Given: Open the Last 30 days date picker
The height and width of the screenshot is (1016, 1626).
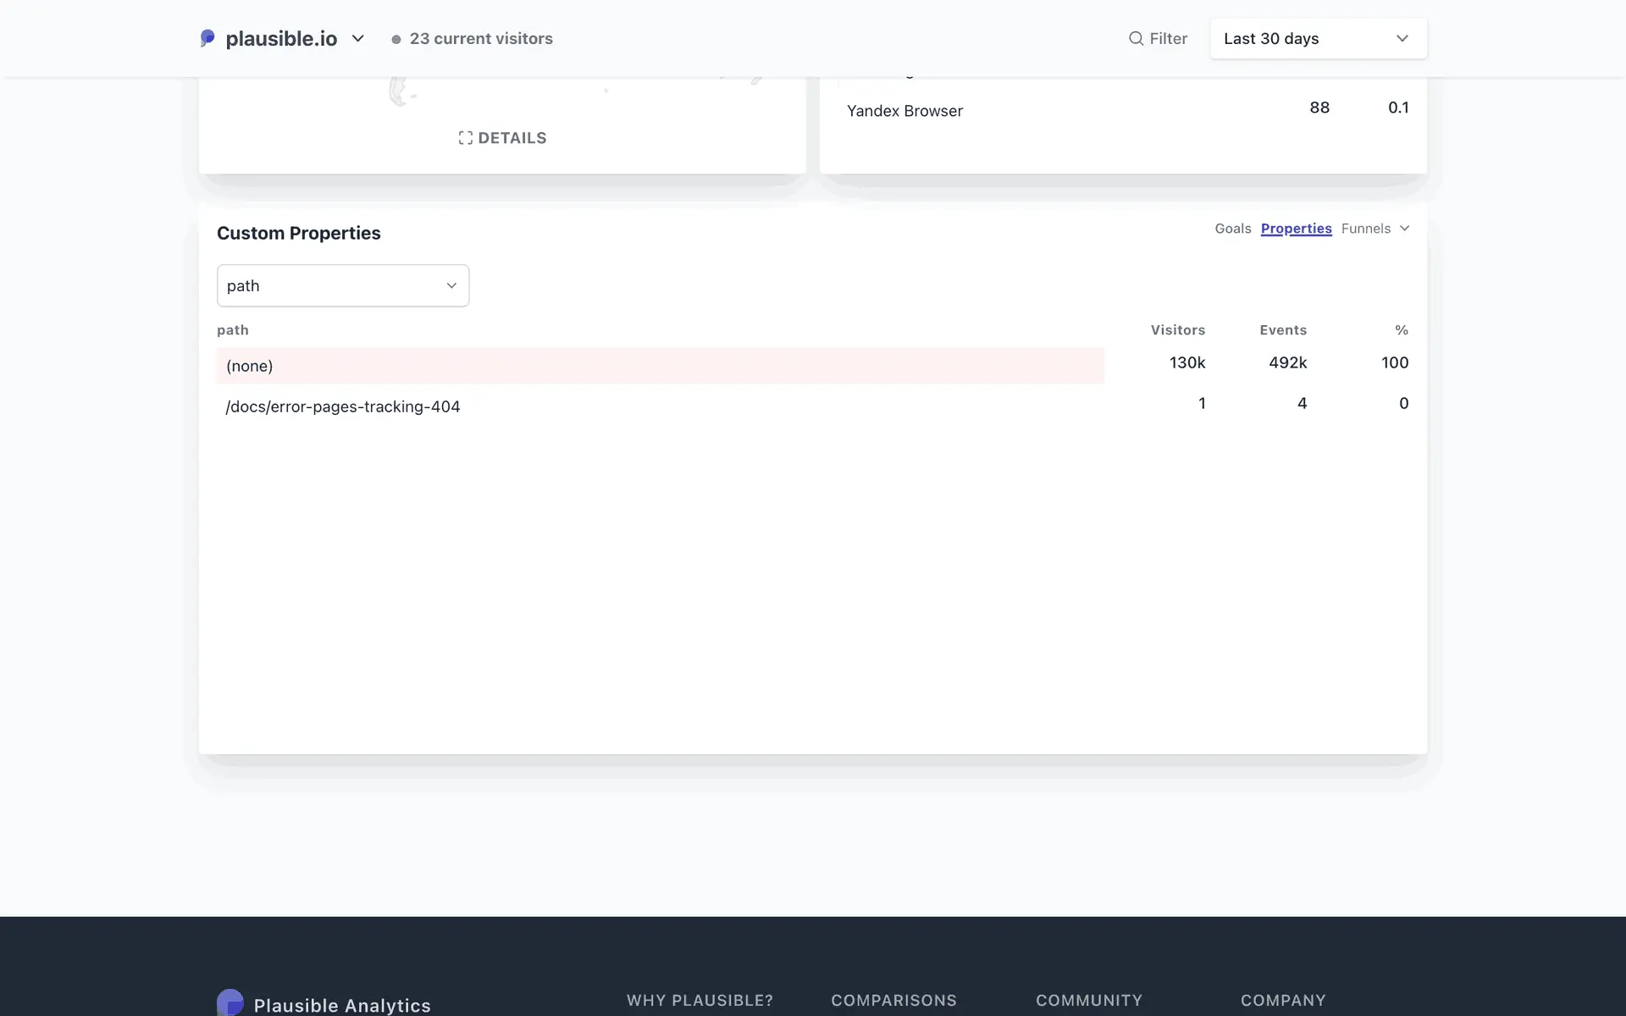Looking at the screenshot, I should point(1318,38).
